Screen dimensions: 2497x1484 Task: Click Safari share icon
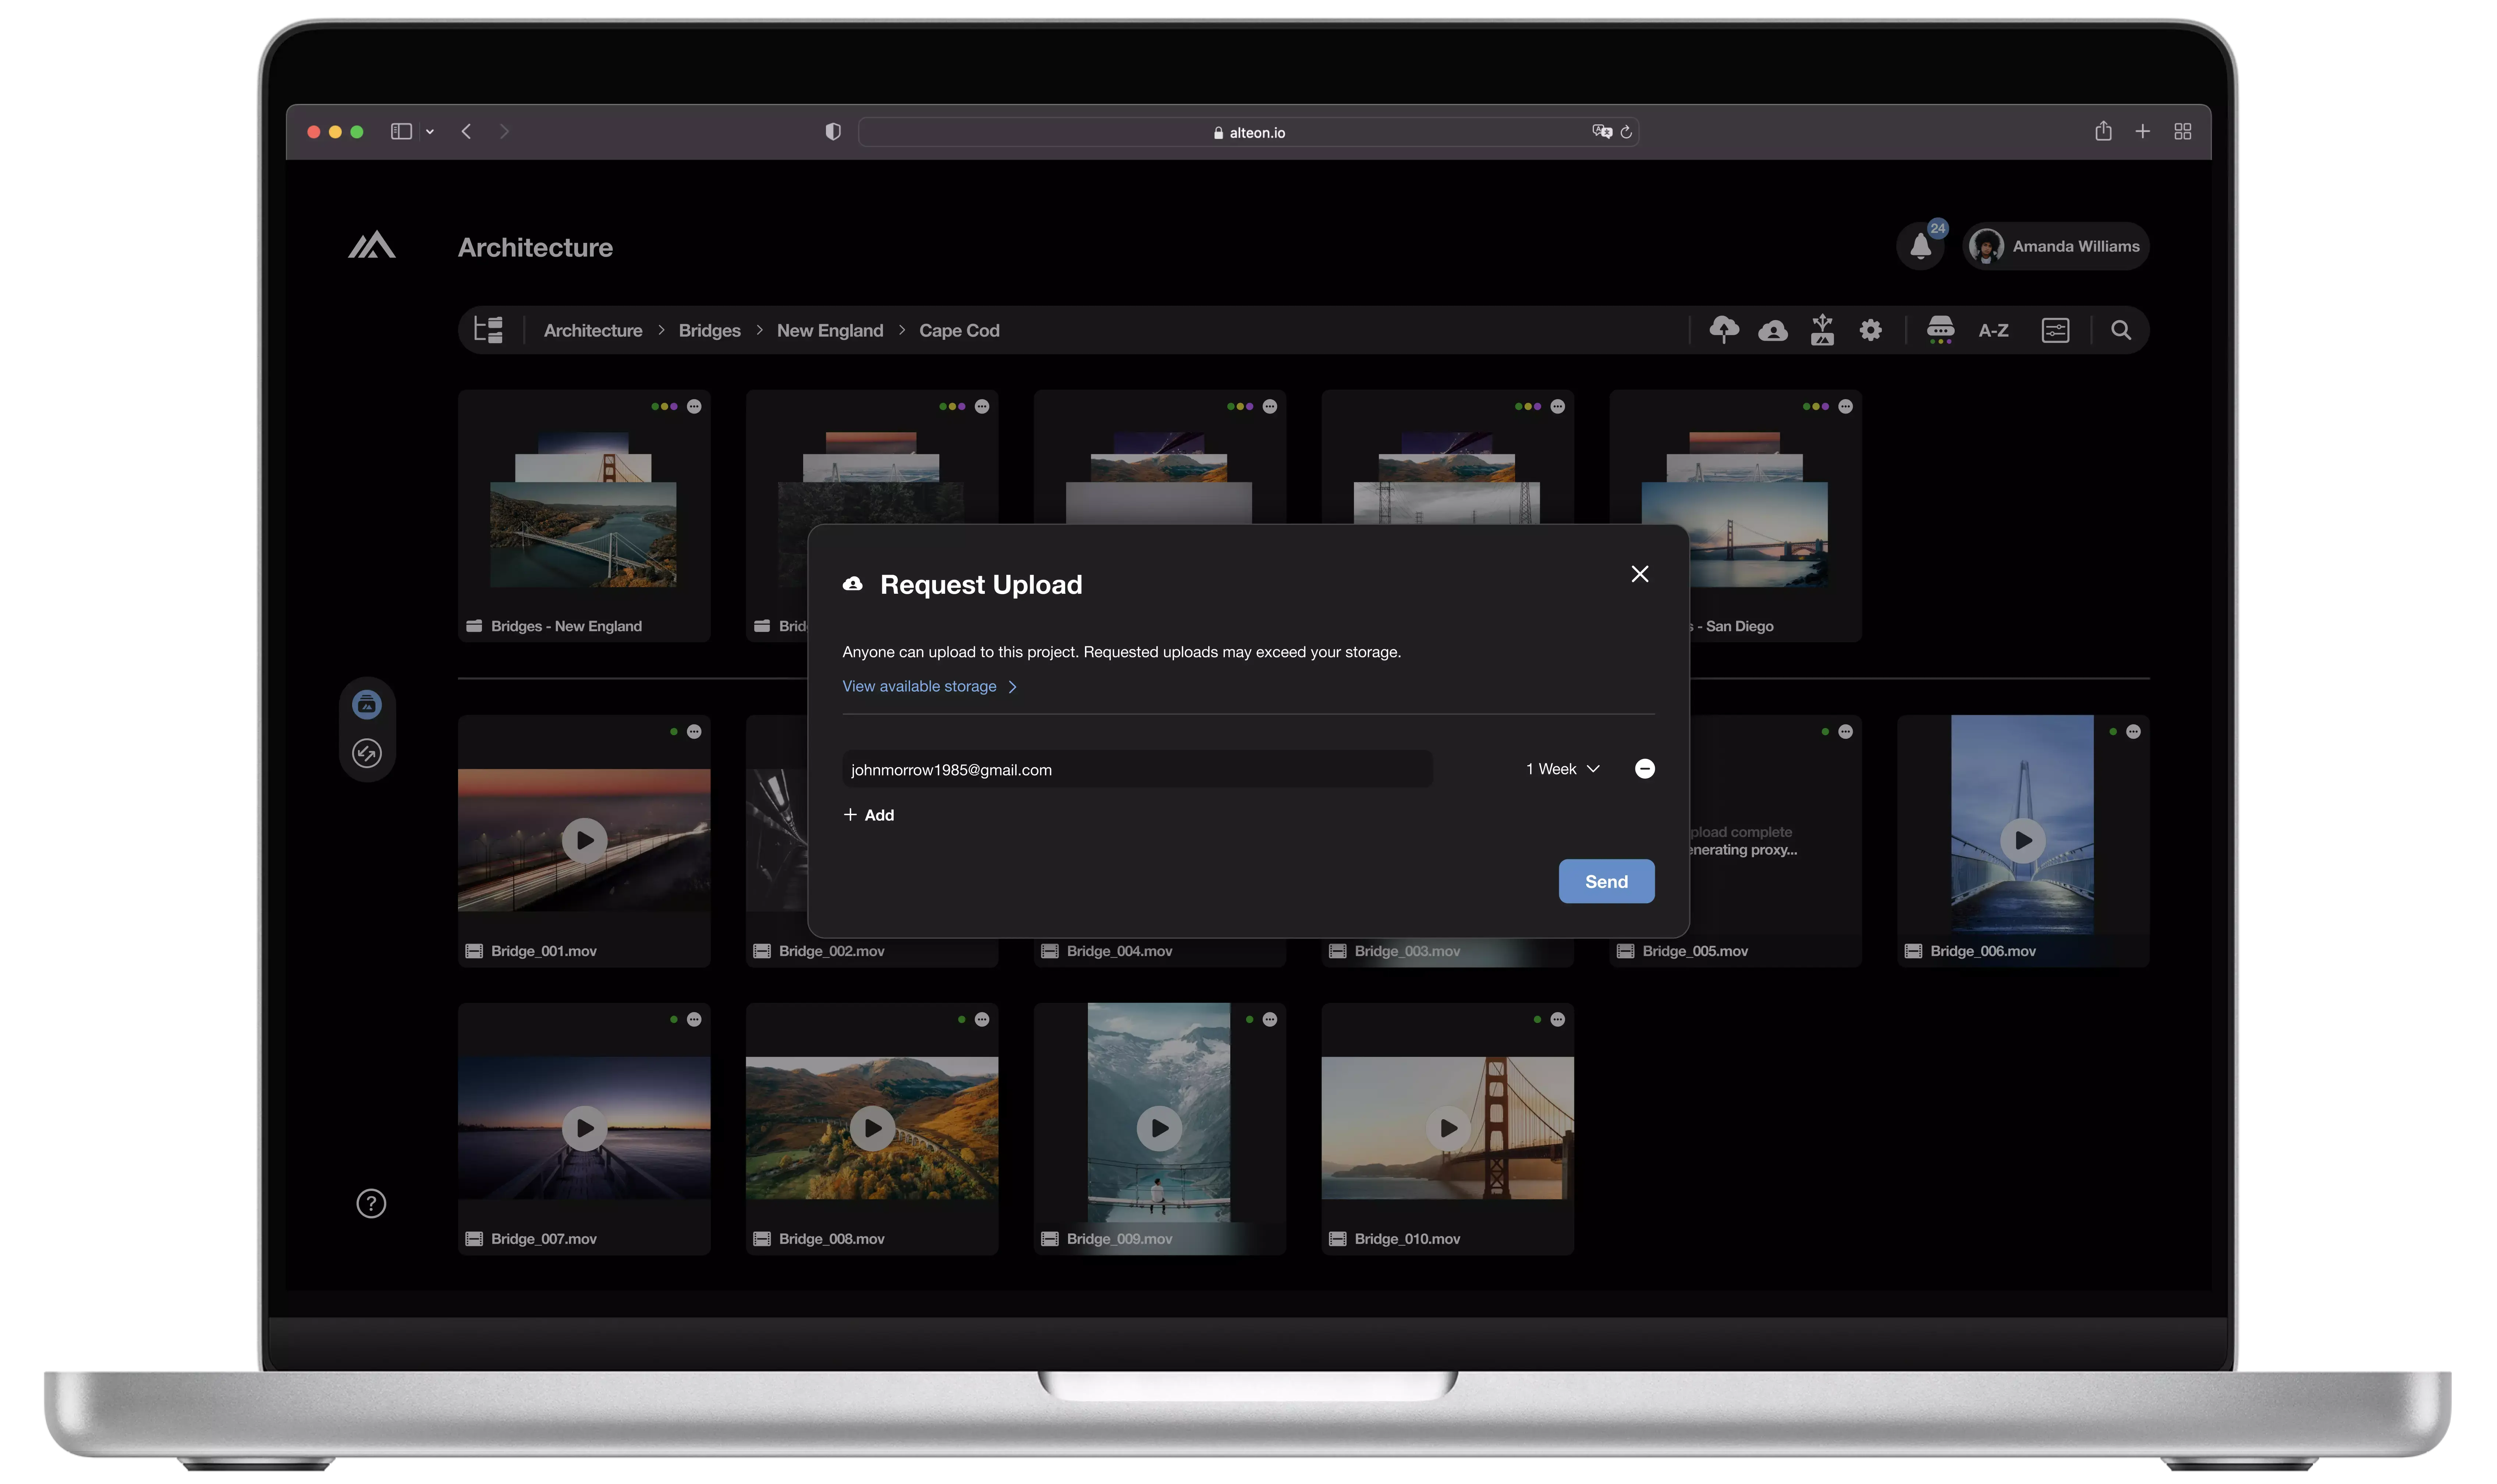point(2103,131)
